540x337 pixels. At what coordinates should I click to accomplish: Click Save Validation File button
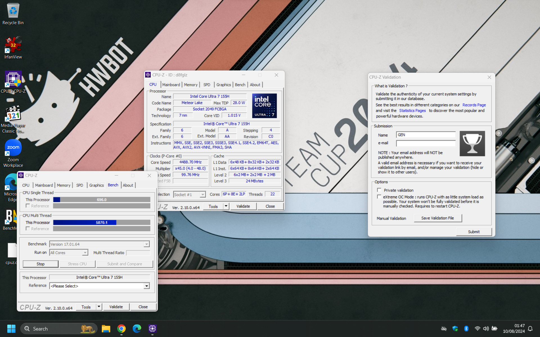click(x=438, y=218)
